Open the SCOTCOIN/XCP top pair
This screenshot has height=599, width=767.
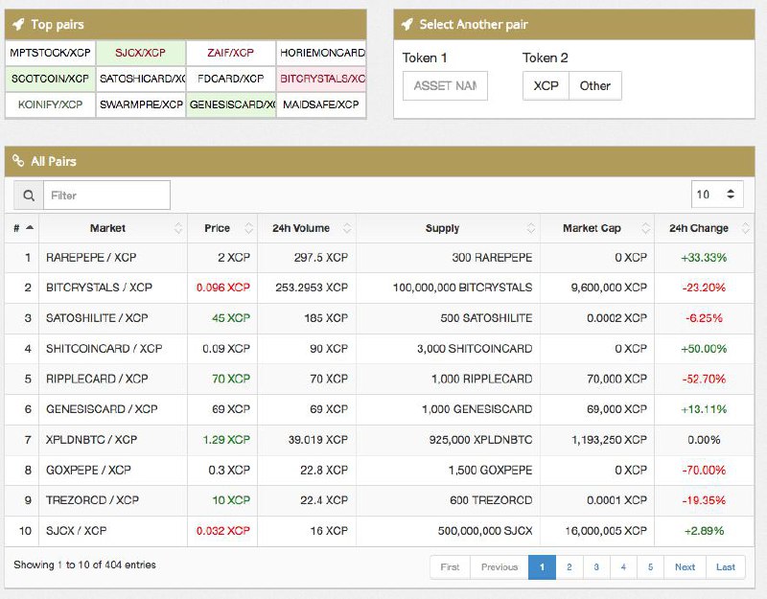pos(51,79)
